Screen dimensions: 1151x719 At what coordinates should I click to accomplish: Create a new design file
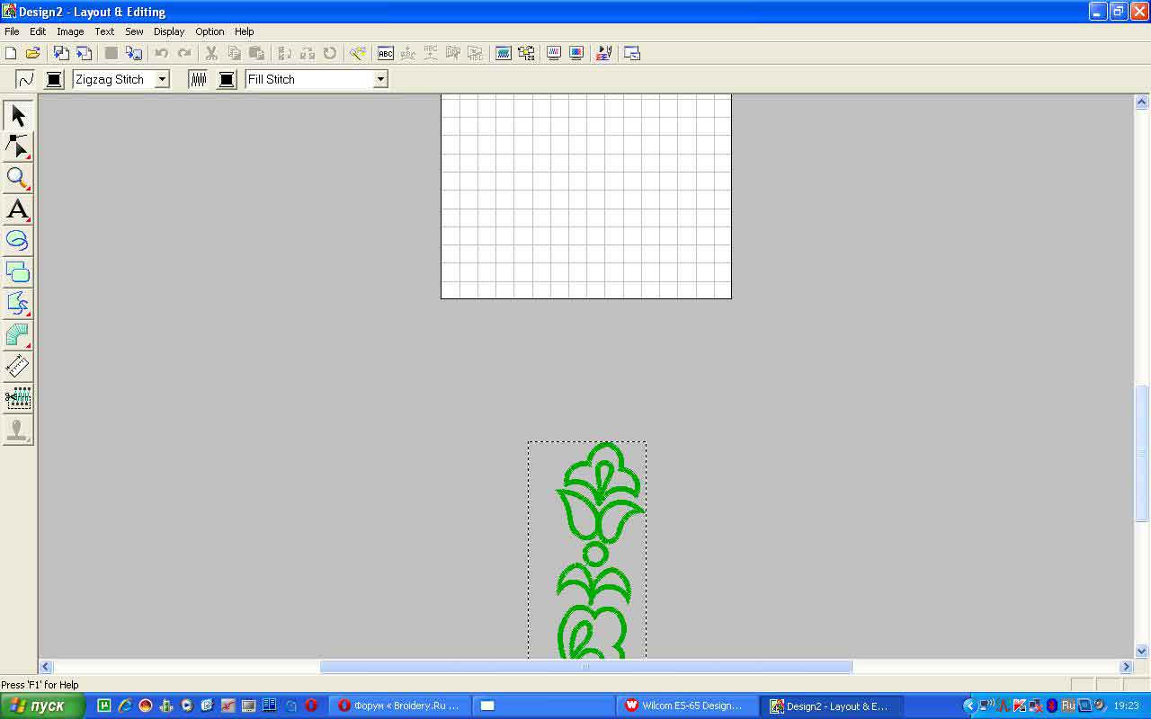click(x=11, y=54)
